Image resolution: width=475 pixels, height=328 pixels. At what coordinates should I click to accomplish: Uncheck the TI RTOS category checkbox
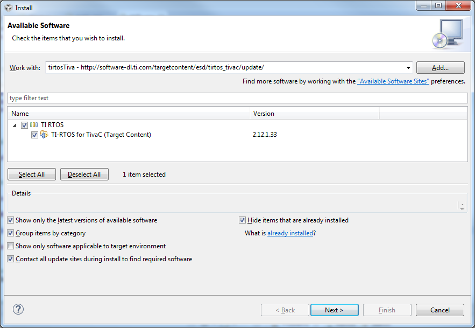24,125
